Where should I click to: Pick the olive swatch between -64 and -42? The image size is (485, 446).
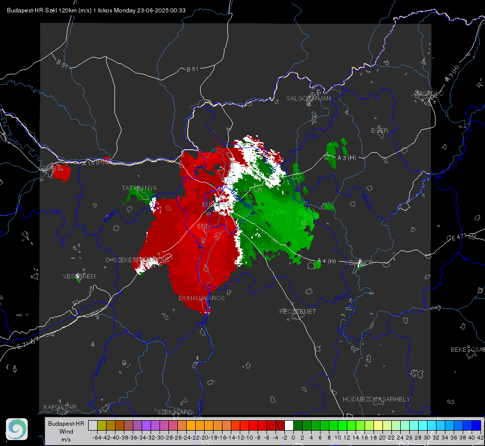click(x=102, y=425)
